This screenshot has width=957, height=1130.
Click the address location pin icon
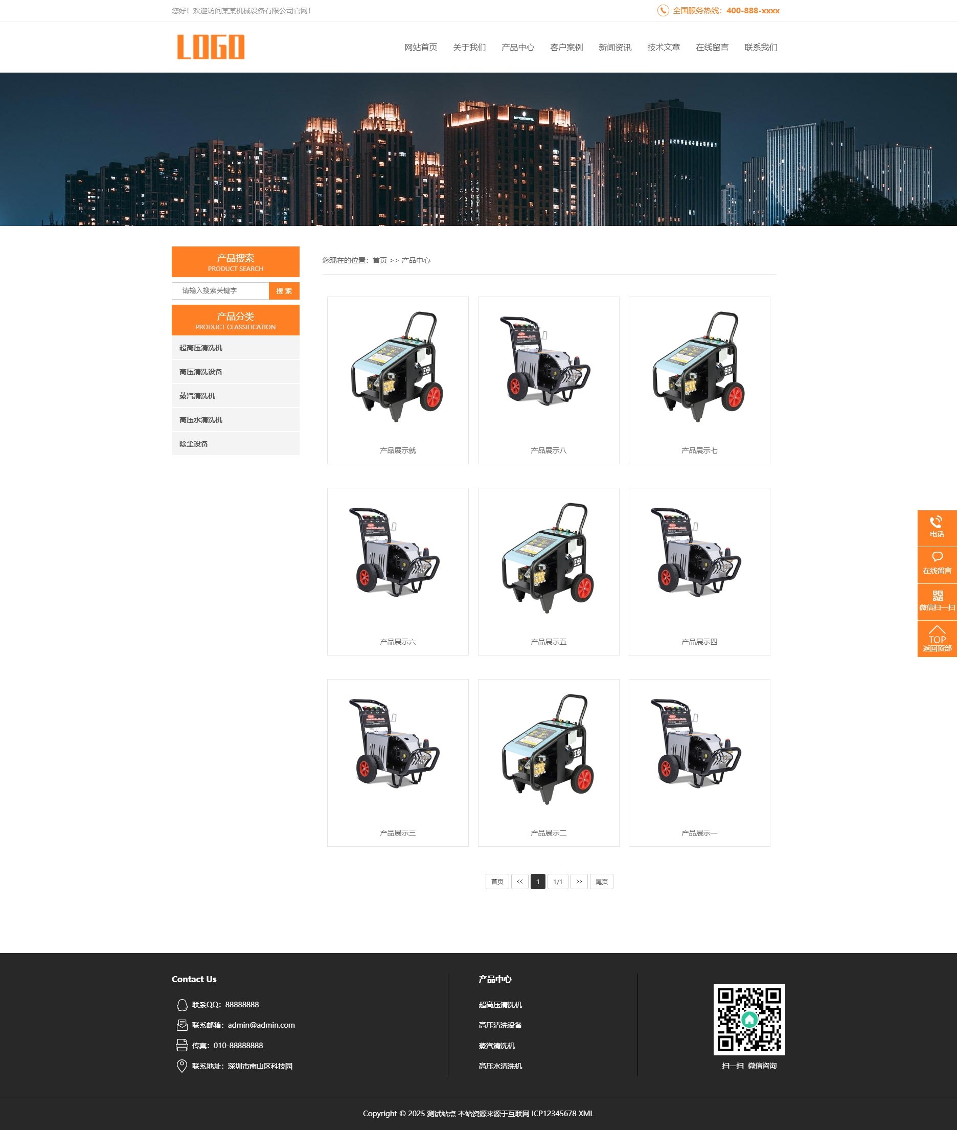pyautogui.click(x=182, y=1066)
